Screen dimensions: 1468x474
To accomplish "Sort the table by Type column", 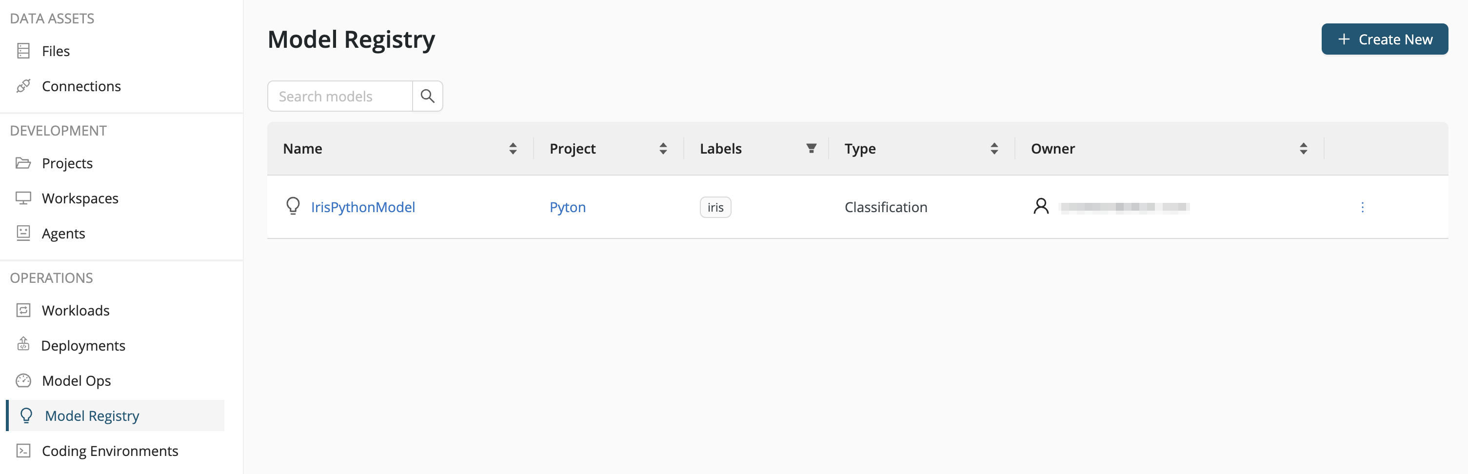I will (x=994, y=149).
